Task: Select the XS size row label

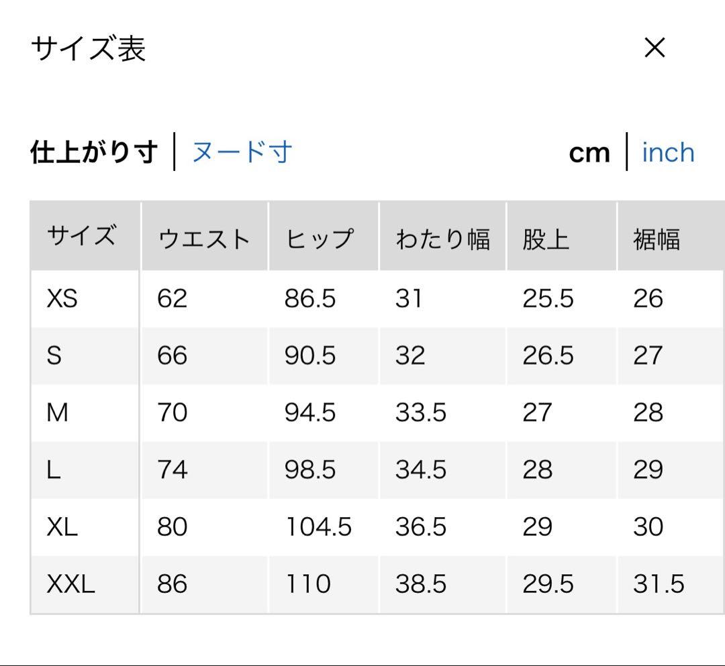Action: [x=62, y=298]
